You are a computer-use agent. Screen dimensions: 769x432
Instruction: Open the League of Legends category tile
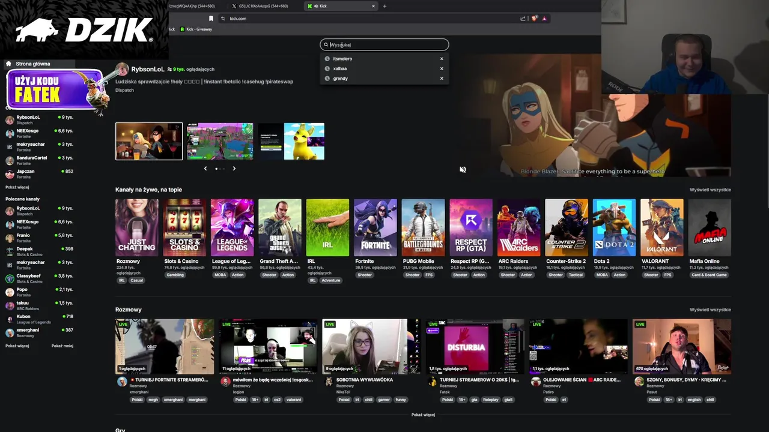[232, 228]
